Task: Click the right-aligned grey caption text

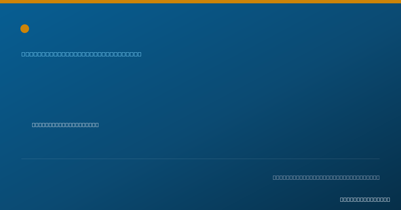Action: [326, 177]
